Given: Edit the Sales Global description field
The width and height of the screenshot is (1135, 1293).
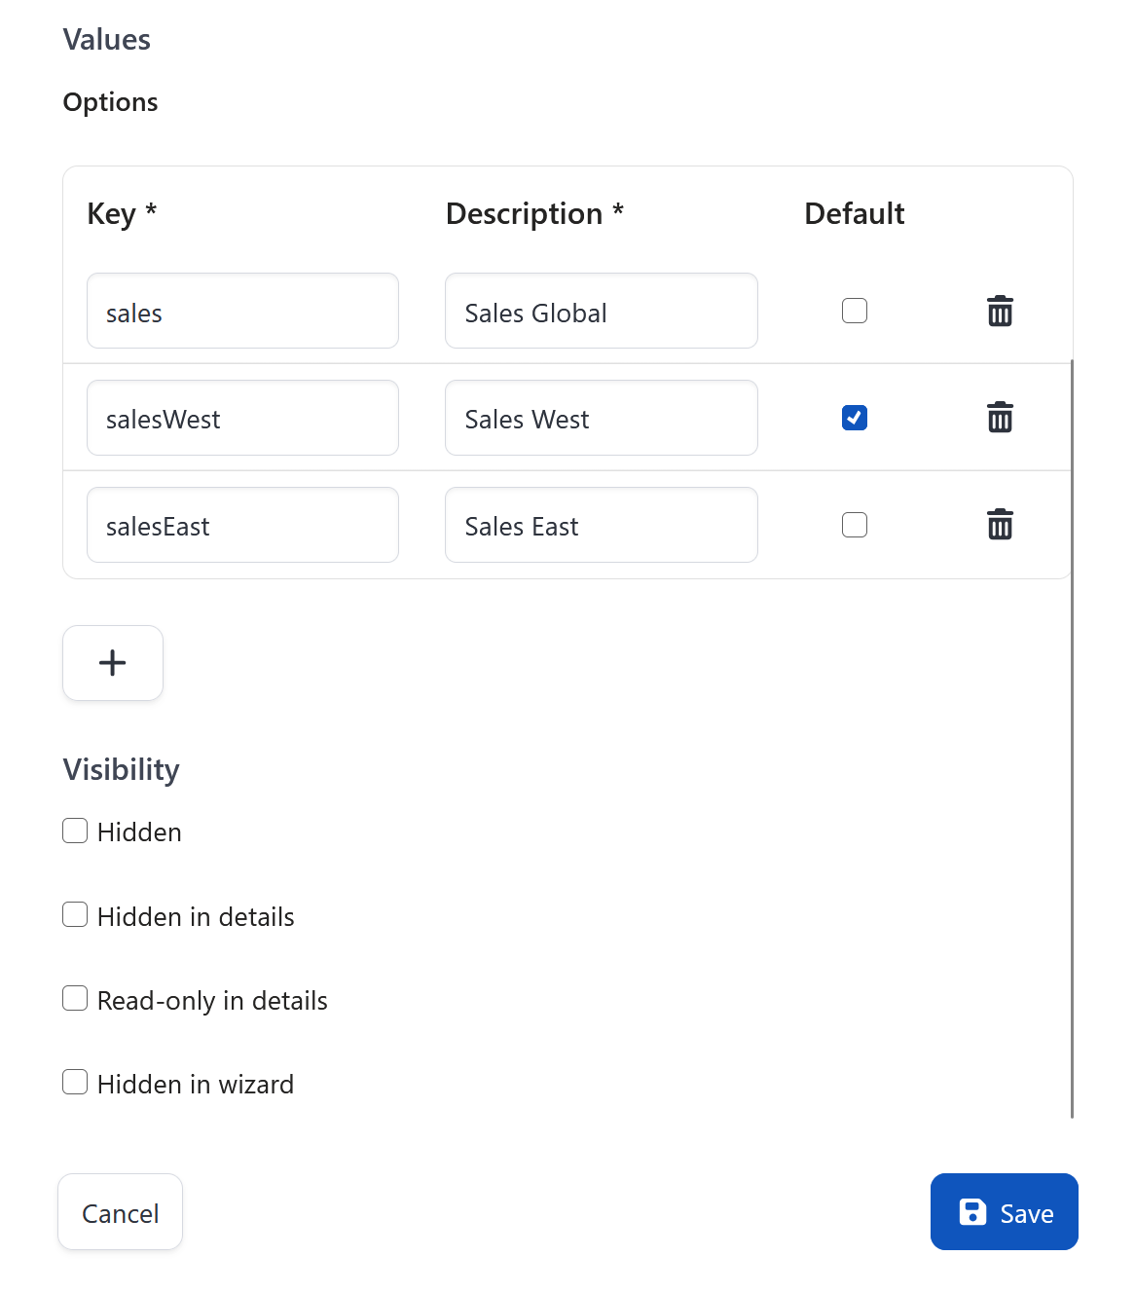Looking at the screenshot, I should click(601, 311).
